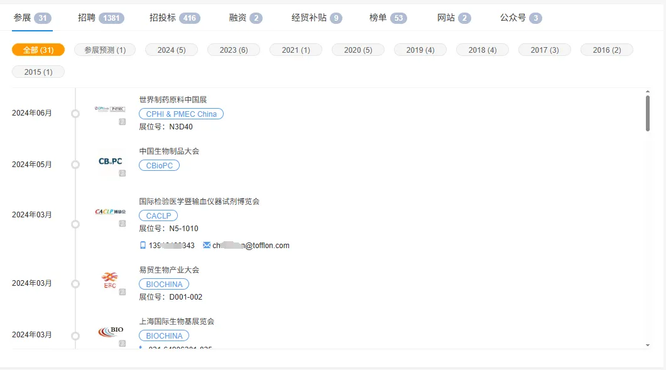Click small image icon beside CPHI logo

click(123, 122)
